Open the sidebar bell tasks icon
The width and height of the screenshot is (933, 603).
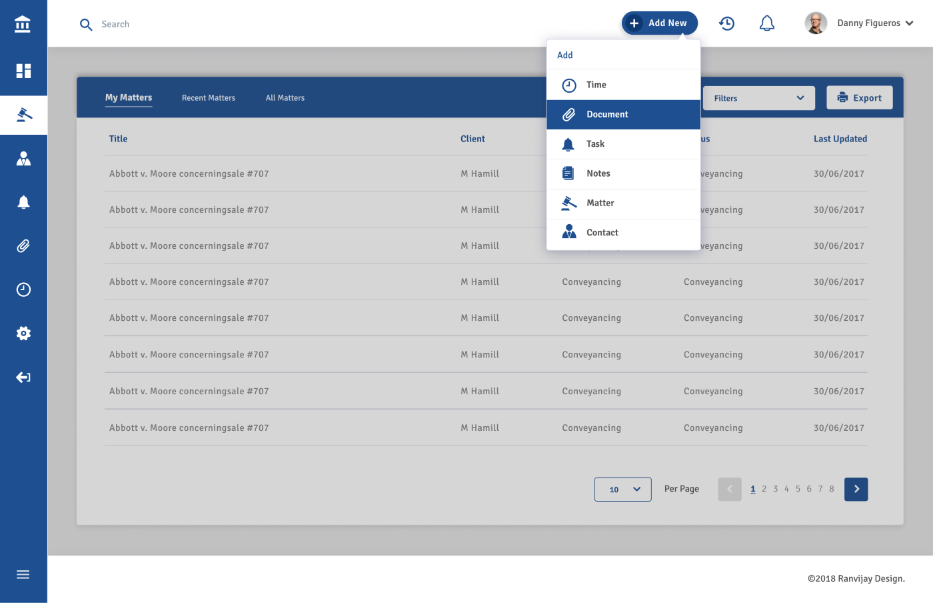[23, 202]
